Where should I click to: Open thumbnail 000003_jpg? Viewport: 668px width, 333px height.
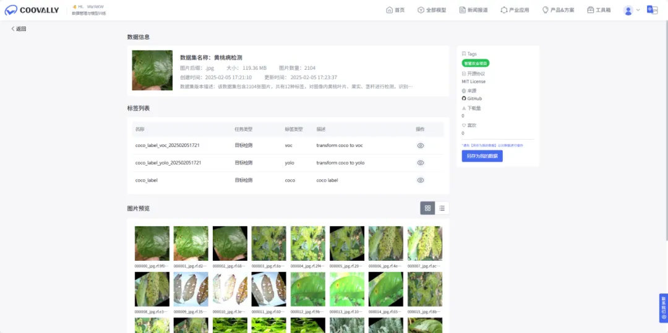(269, 243)
